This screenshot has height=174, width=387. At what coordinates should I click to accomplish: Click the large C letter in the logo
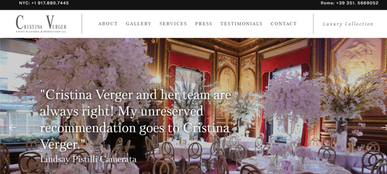click(x=20, y=22)
